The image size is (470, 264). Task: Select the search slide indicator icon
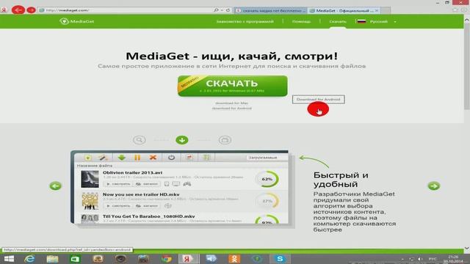point(140,140)
